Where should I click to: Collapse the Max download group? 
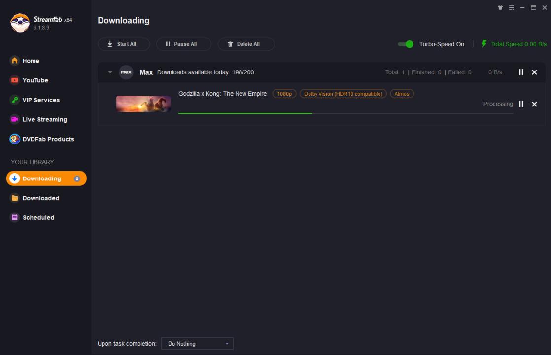pyautogui.click(x=110, y=72)
